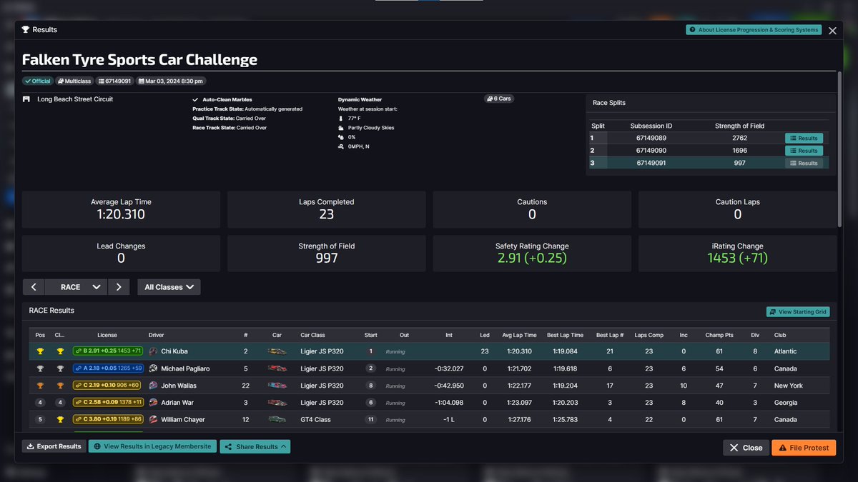Click the C 3.80 license badge
This screenshot has width=858, height=482.
107,420
